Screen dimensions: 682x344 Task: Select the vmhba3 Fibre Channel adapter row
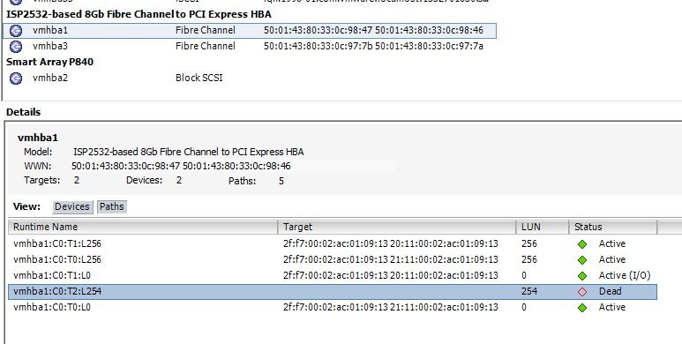pyautogui.click(x=249, y=46)
